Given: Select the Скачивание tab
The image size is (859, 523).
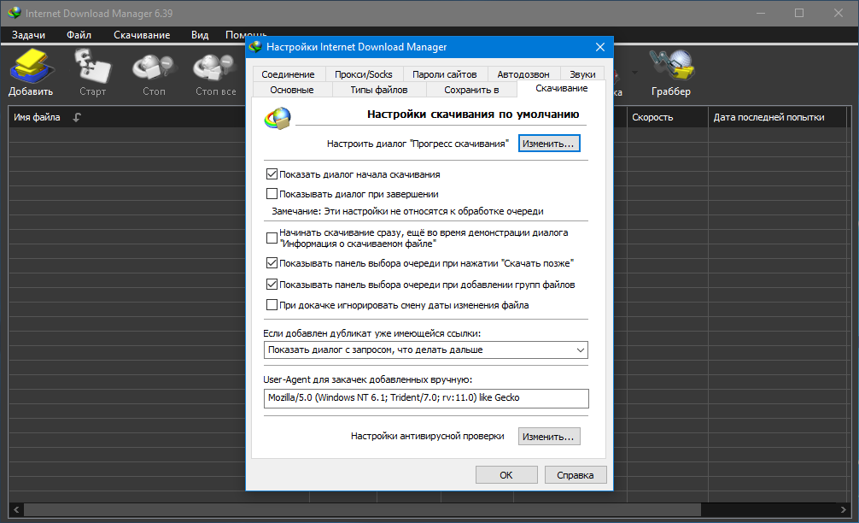Looking at the screenshot, I should 562,88.
